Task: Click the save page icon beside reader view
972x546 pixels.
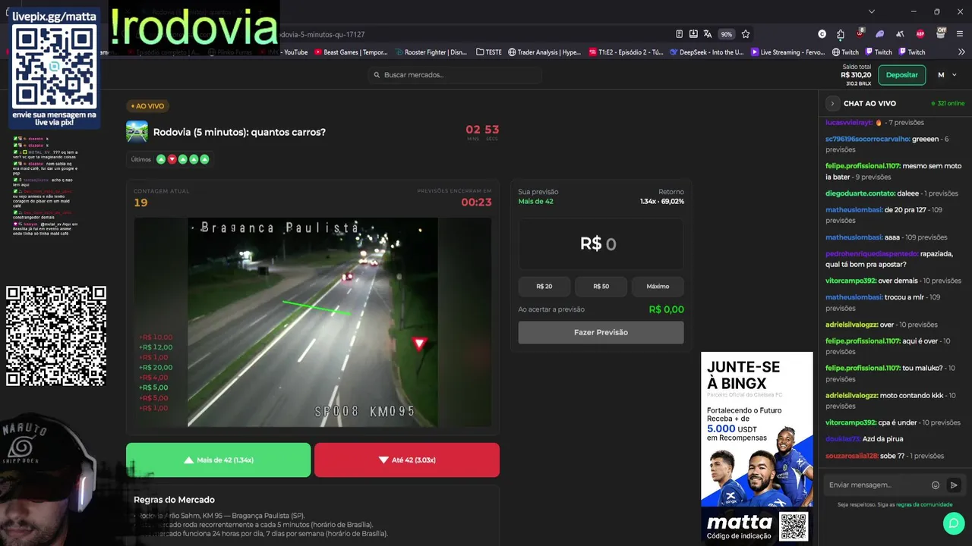Action: 693,34
